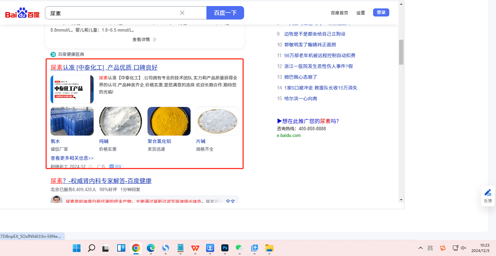Image resolution: width=496 pixels, height=256 pixels.
Task: Click the Sogou input method tray icon
Action: tap(442, 248)
